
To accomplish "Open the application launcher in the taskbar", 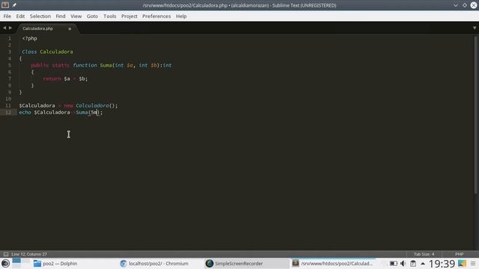I will point(5,263).
